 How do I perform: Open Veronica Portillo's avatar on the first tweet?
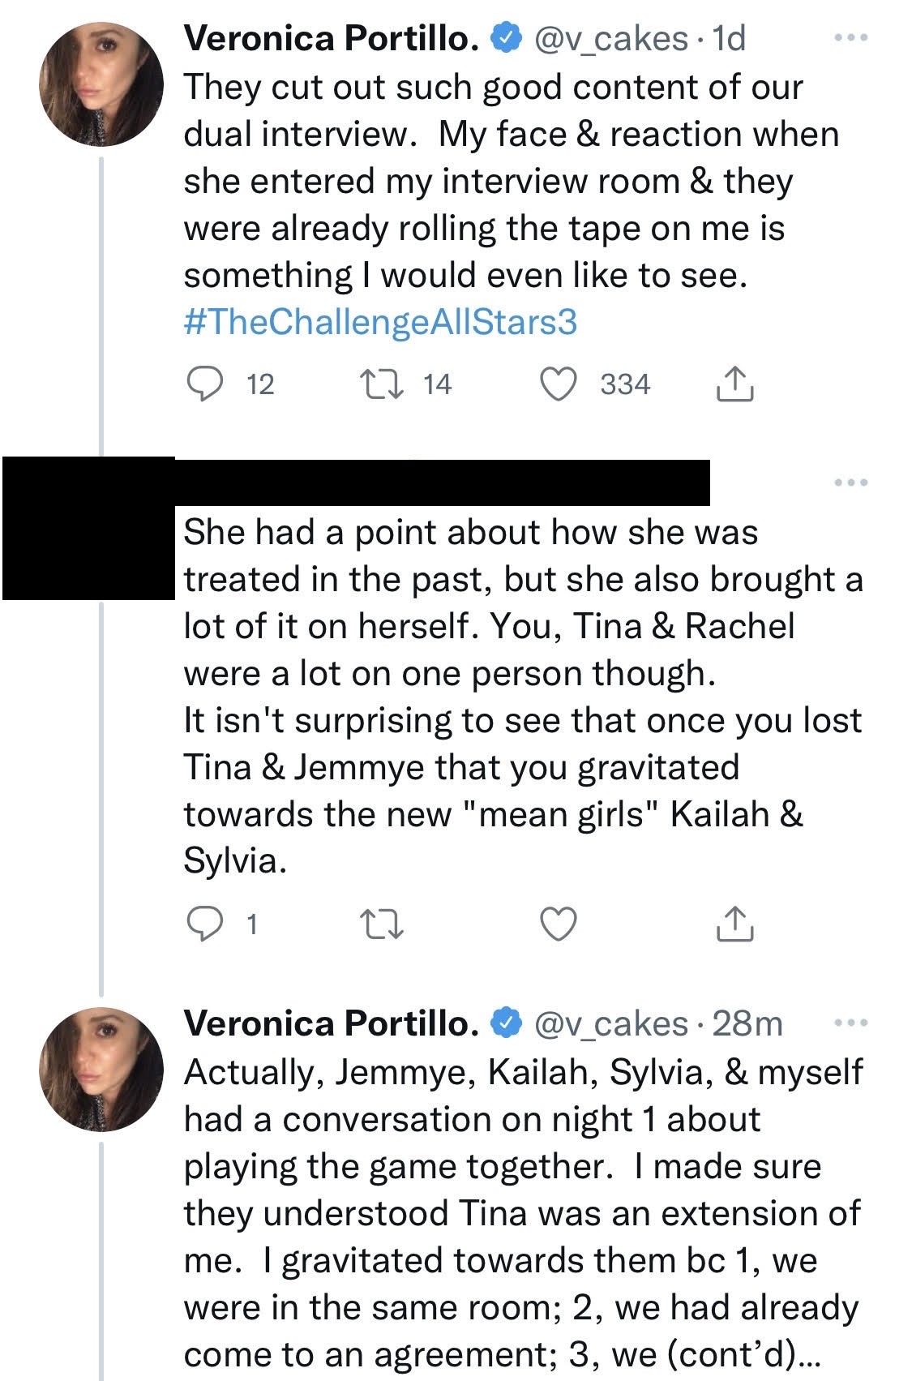coord(101,84)
